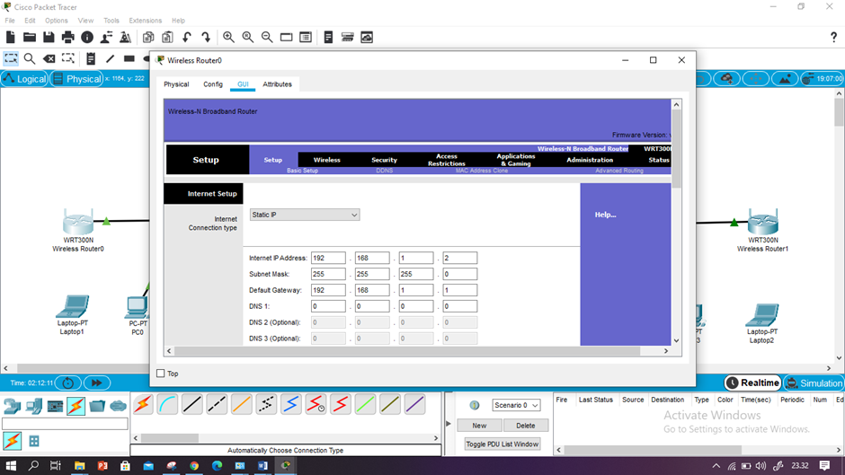The image size is (845, 475).
Task: Click last octet of Internet IP Address
Action: (x=459, y=258)
